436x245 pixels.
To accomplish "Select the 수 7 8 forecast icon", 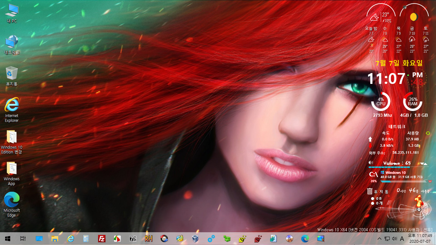I will click(385, 40).
